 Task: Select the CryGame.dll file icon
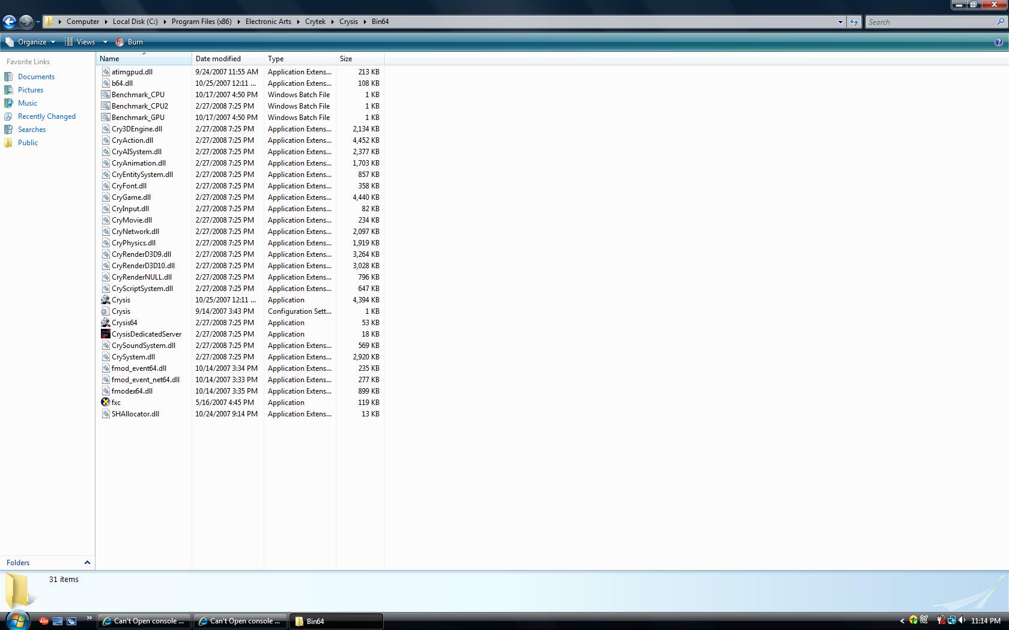[x=106, y=197]
